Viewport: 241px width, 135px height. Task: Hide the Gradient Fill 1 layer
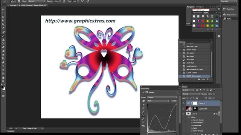(183, 109)
